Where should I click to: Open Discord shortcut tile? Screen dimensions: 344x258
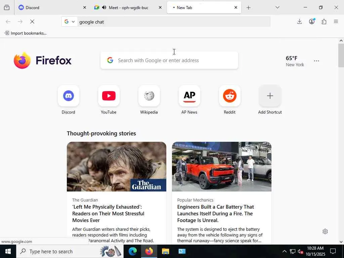coord(69,96)
